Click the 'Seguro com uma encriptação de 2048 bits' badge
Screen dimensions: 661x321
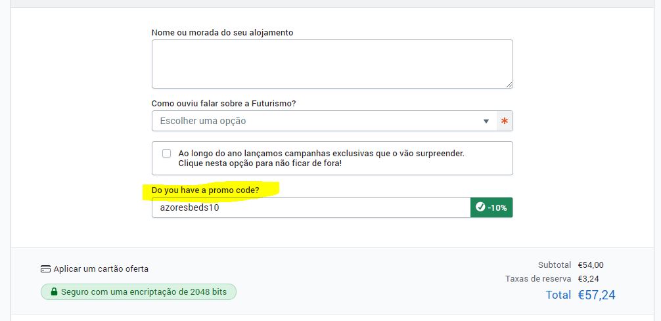[x=138, y=292]
